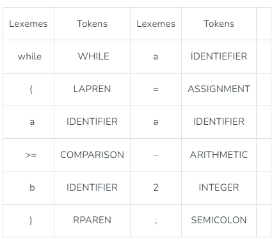Click the right parenthesis lexeme cell
Screen dimensions: 272x245
(29, 221)
